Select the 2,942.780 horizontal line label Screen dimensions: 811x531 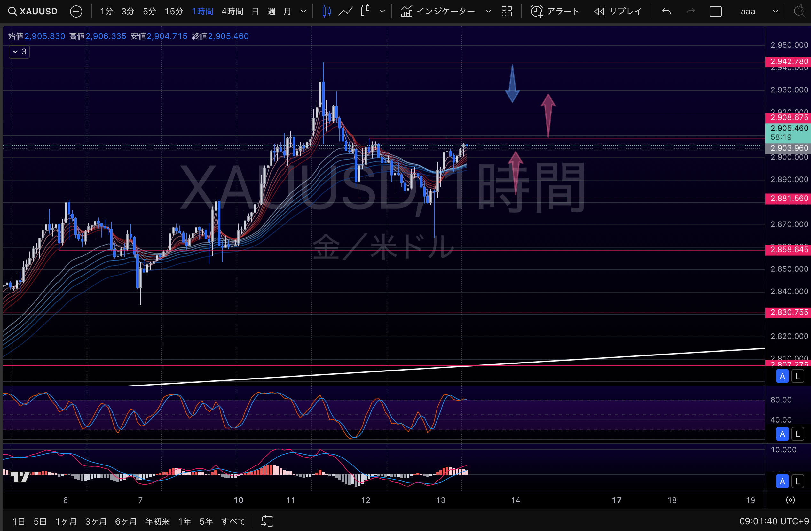coord(788,62)
